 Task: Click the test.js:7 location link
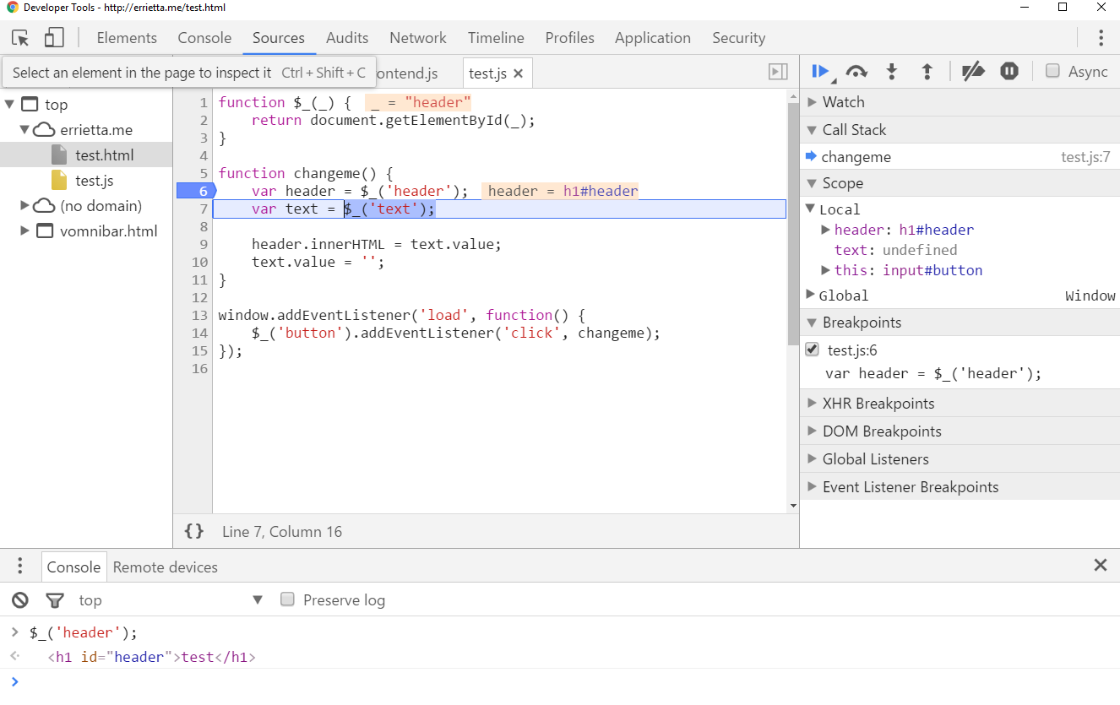1085,157
